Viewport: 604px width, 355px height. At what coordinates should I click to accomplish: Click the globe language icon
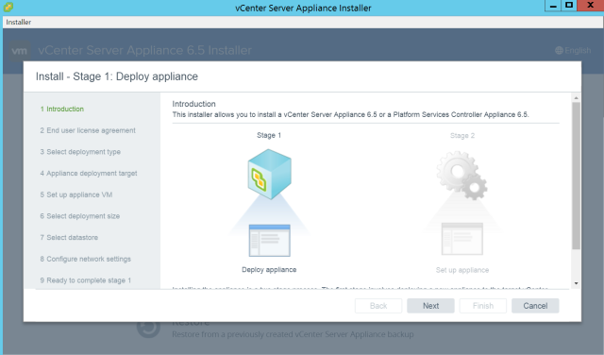pos(559,50)
